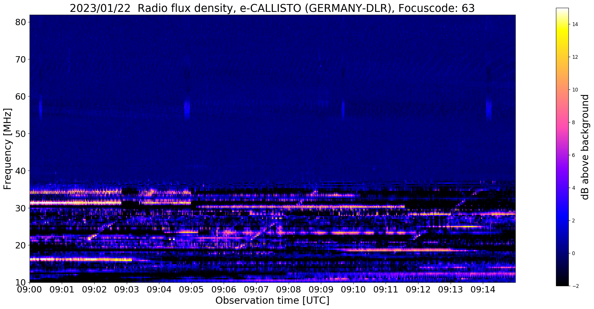Click the spectrogram plot area
The height and width of the screenshot is (309, 594).
pyautogui.click(x=272, y=149)
